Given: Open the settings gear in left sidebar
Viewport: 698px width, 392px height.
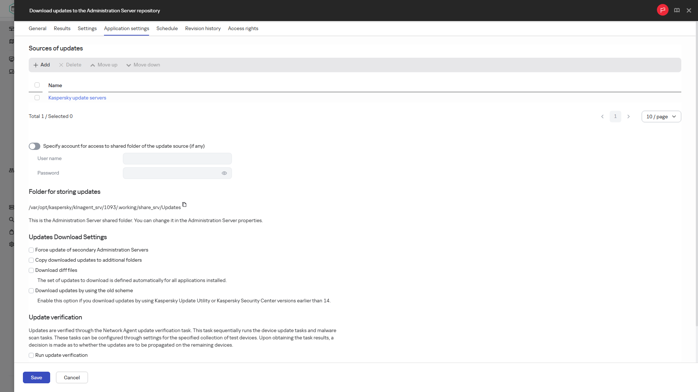Looking at the screenshot, I should 12,244.
